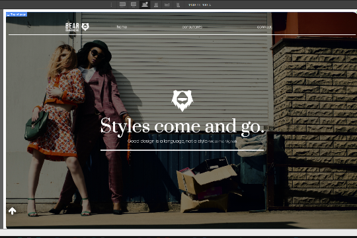The width and height of the screenshot is (357, 238).
Task: Switch to the mobile landscape breakpoint view
Action: coord(167,5)
